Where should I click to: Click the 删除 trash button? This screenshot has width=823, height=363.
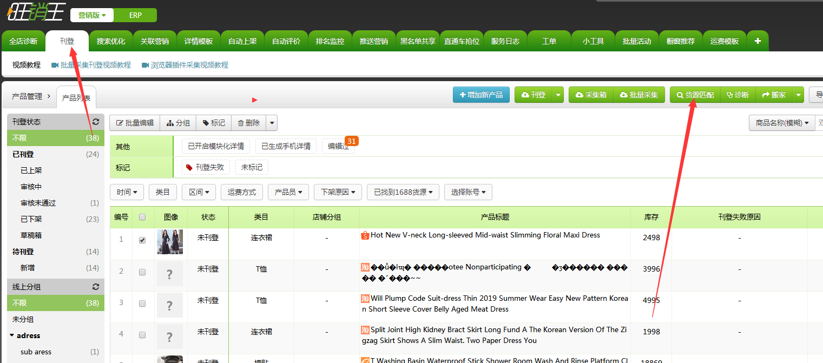(x=249, y=123)
